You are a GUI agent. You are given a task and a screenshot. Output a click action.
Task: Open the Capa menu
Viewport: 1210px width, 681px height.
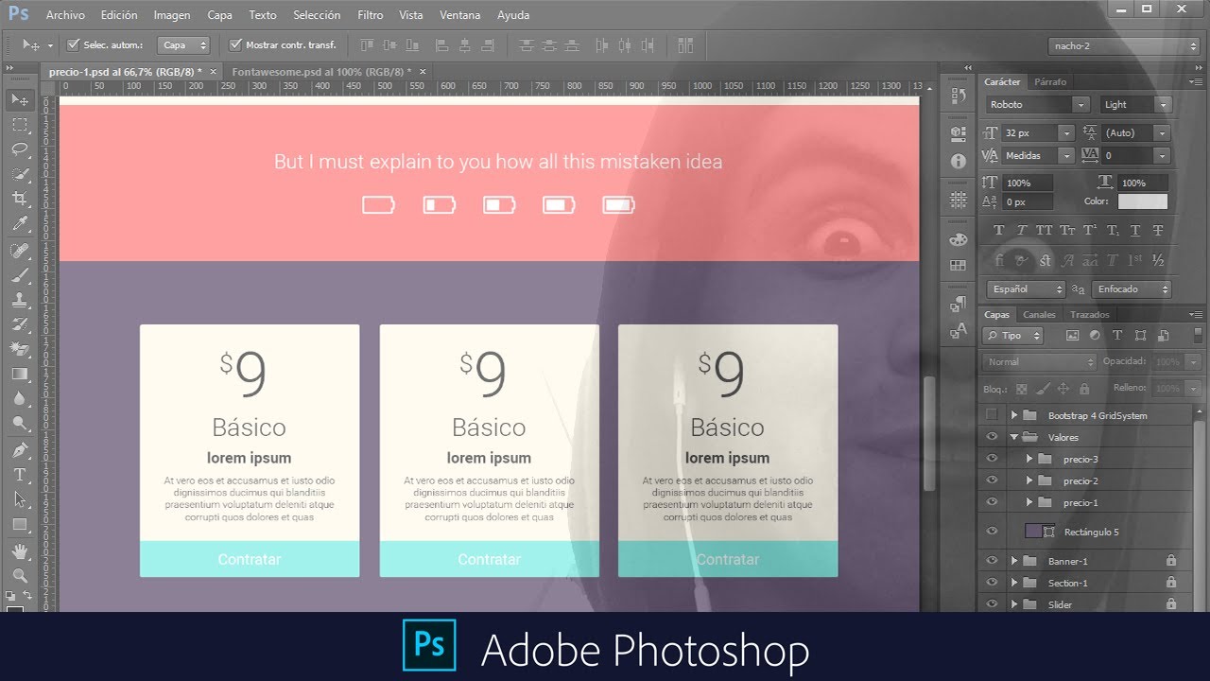[x=219, y=15]
